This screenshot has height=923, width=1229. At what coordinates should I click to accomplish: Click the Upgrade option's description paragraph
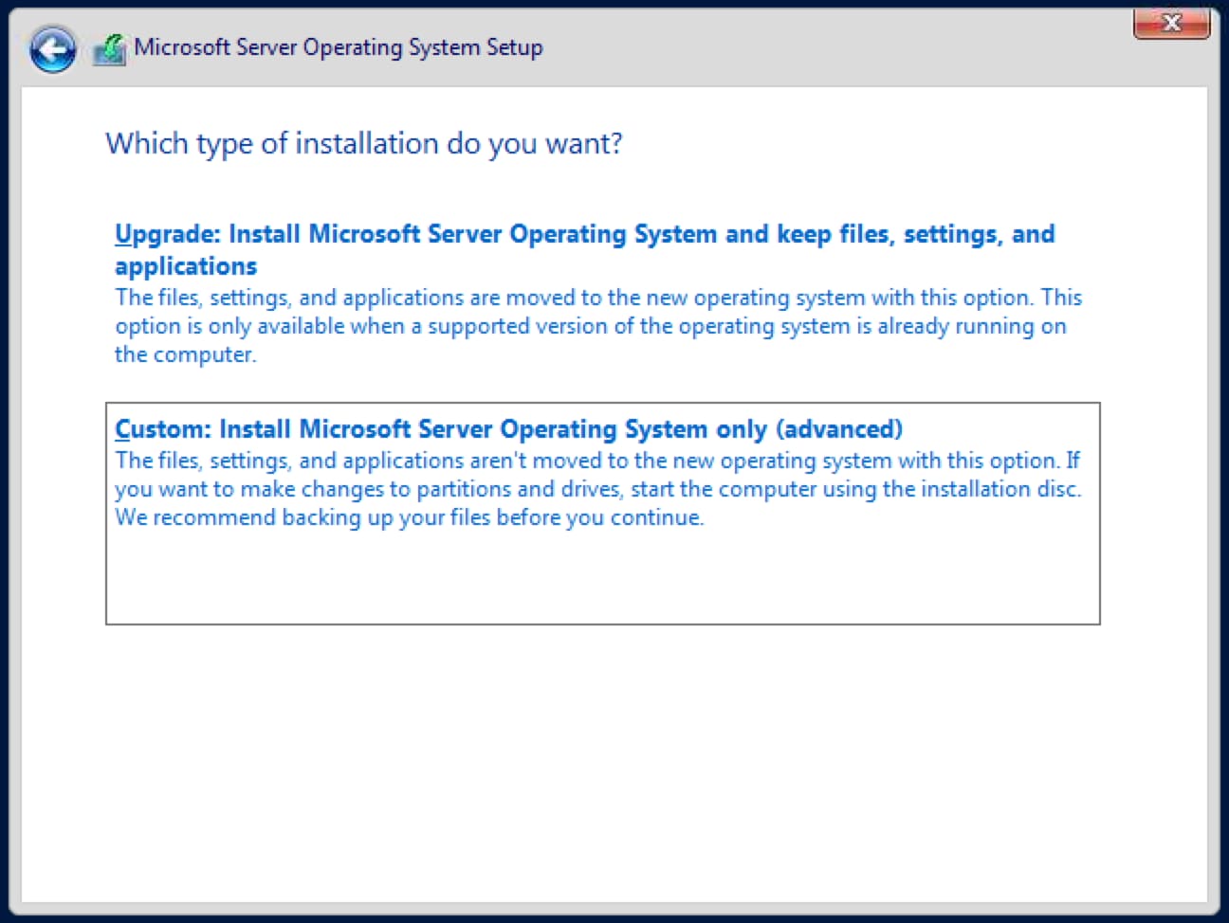pyautogui.click(x=597, y=326)
